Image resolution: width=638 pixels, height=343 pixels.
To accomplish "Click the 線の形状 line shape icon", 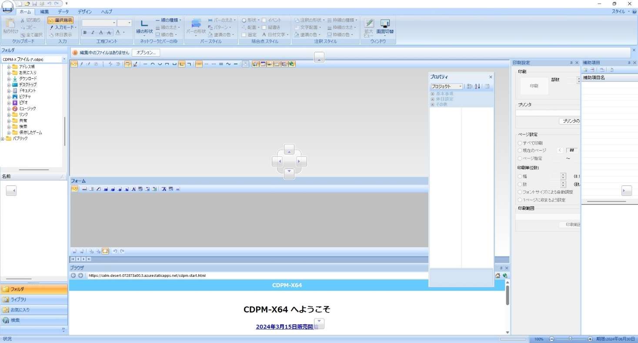I will [144, 24].
